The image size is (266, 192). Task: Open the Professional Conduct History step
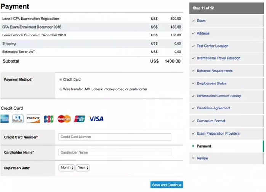pos(219,96)
